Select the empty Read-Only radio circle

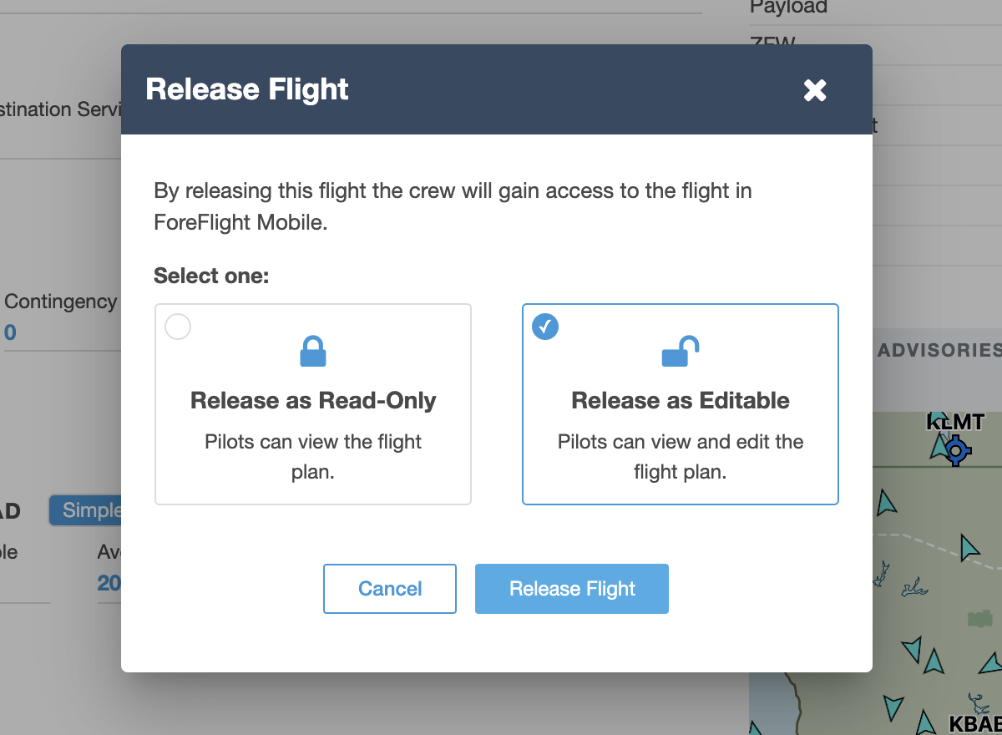click(178, 327)
